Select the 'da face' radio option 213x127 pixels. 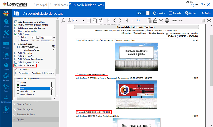click(x=18, y=37)
